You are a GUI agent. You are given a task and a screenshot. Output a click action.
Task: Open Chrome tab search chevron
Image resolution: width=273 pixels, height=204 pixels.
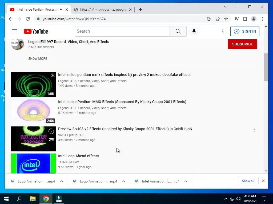point(225,7)
